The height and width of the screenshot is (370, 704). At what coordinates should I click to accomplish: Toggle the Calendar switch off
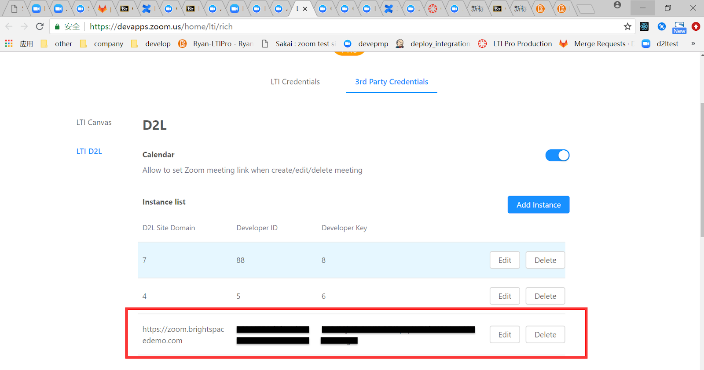(x=557, y=155)
